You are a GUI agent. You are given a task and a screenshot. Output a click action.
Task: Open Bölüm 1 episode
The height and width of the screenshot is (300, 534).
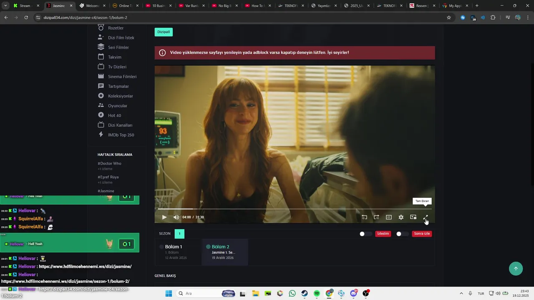tap(178, 252)
